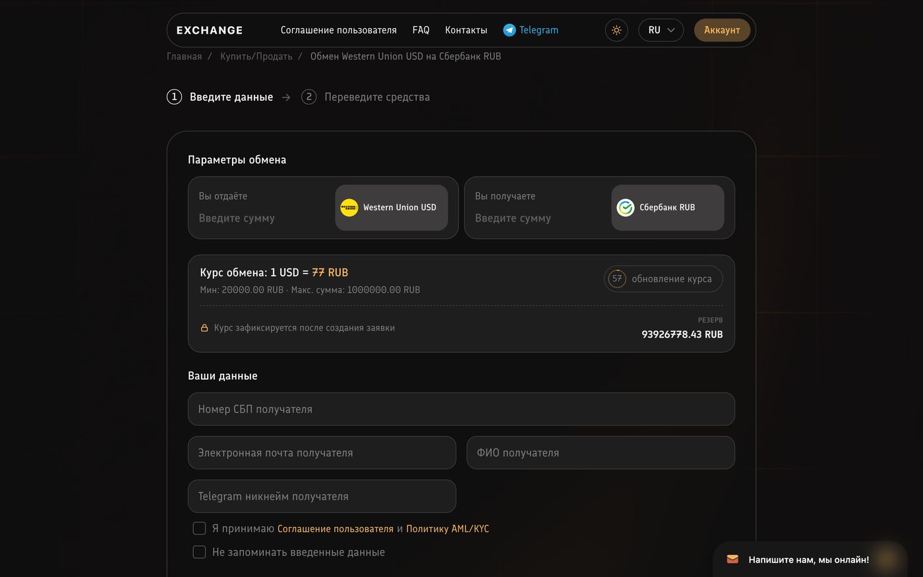Viewport: 923px width, 577px height.
Task: Focus the 'Вы отдаёте' amount field
Action: [x=262, y=218]
